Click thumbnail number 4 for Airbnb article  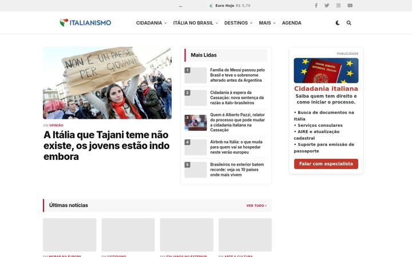point(196,147)
